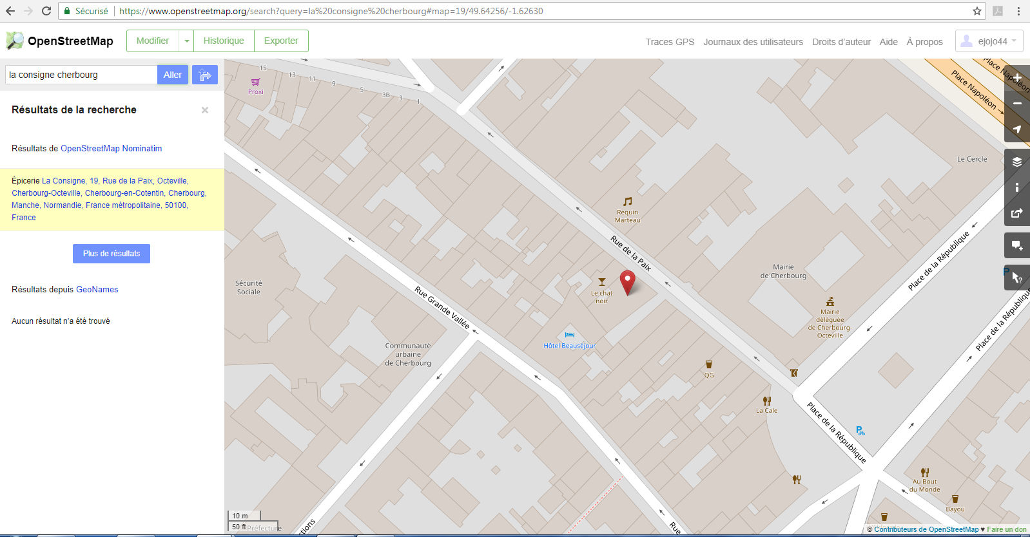Expand the Modifier dropdown arrow
This screenshot has height=537, width=1030.
point(186,41)
